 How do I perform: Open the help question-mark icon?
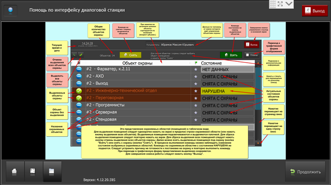click(10, 10)
